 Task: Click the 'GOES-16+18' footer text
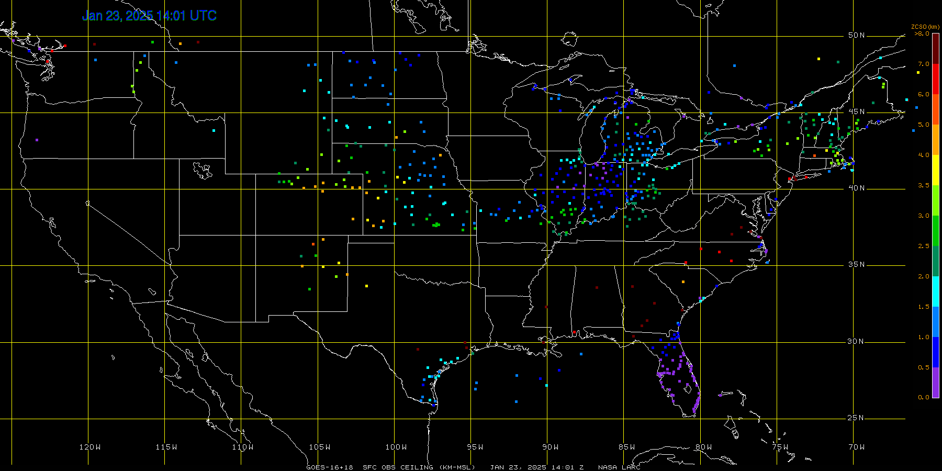pyautogui.click(x=330, y=467)
